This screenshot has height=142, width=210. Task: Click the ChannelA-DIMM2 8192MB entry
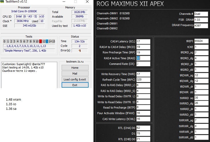tap(113, 18)
